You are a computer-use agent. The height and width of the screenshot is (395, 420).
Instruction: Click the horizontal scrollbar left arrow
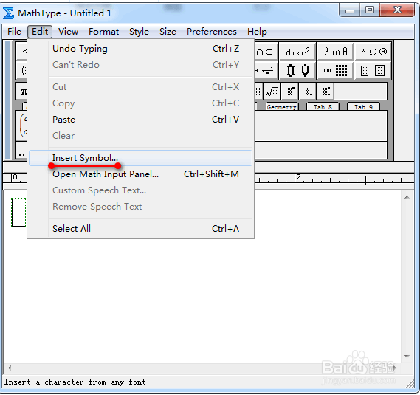10,368
